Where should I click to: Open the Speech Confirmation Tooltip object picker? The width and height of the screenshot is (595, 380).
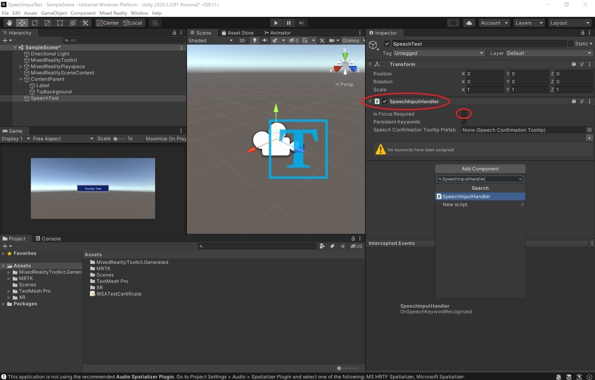pos(589,130)
